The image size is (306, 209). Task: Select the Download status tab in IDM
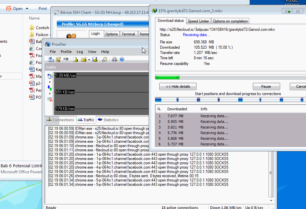tap(171, 21)
